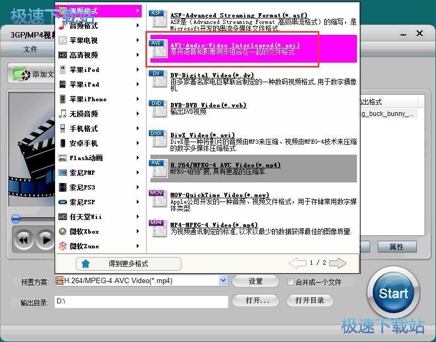The image size is (436, 342).
Task: Click the Sony PS3 category icon
Action: [63, 187]
